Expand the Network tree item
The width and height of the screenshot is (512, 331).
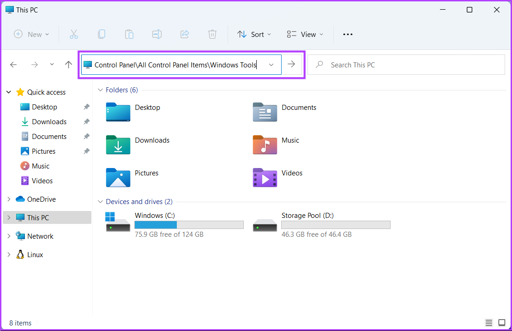(x=8, y=236)
